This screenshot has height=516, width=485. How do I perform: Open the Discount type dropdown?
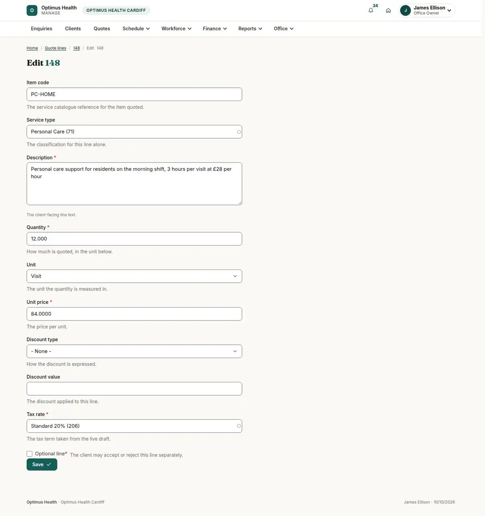coord(134,351)
